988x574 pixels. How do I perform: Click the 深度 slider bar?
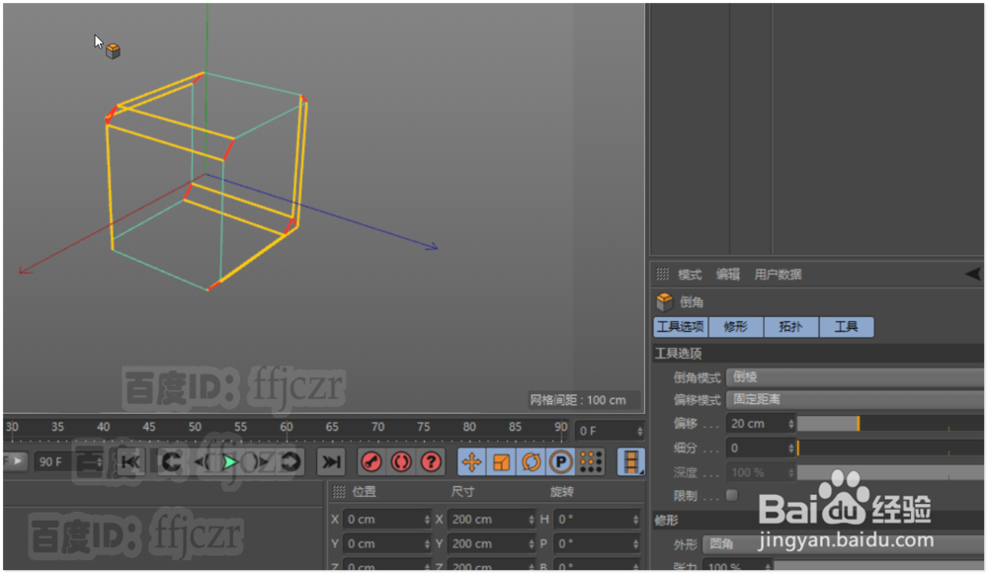(890, 472)
